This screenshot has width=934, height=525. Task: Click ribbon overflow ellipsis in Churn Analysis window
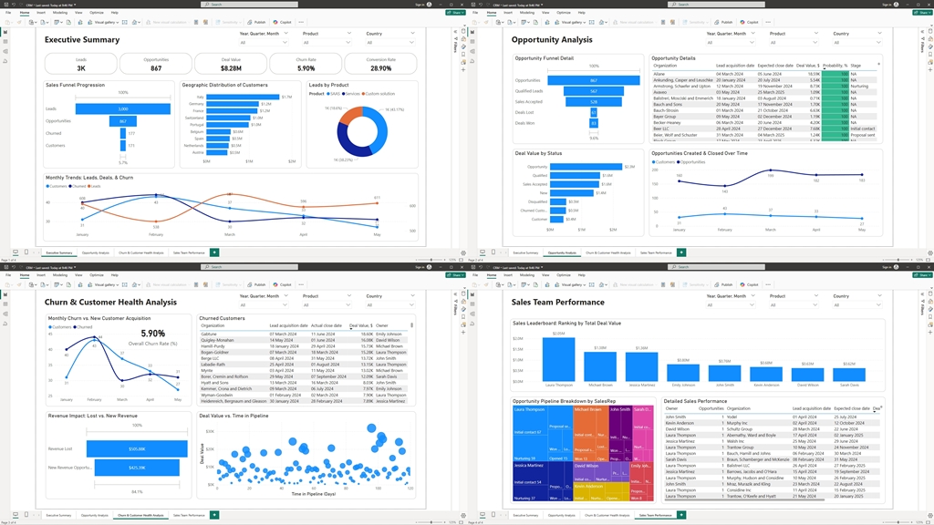click(301, 284)
